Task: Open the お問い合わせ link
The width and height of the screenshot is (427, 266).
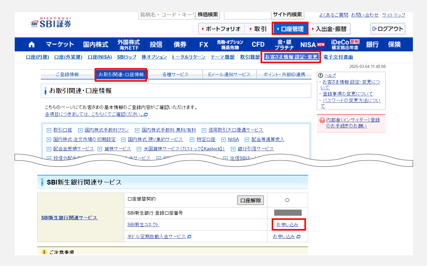Action: (x=365, y=15)
